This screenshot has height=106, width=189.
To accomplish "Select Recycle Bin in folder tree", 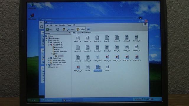I will (x=54, y=67).
